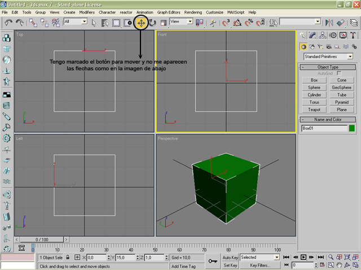The height and width of the screenshot is (270, 361).
Task: Open the Key Filters dialog button
Action: coord(260,265)
